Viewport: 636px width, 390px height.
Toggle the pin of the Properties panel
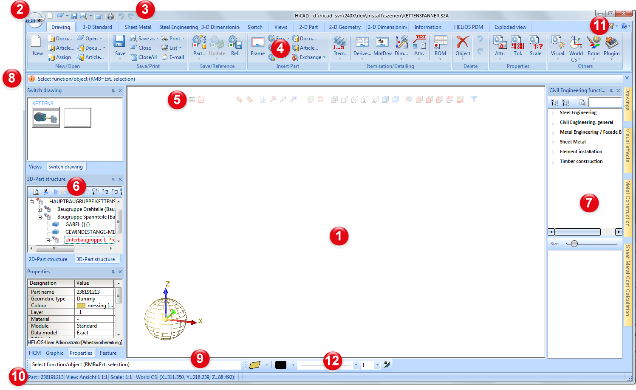point(113,272)
